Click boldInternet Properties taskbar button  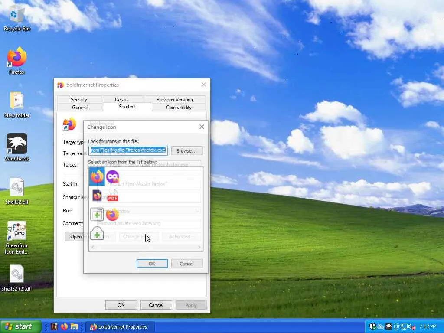[x=120, y=327]
